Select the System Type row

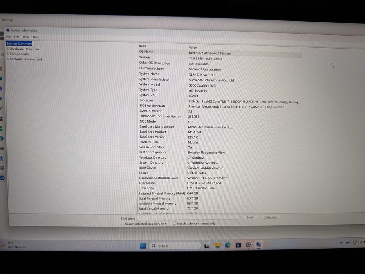pyautogui.click(x=220, y=90)
